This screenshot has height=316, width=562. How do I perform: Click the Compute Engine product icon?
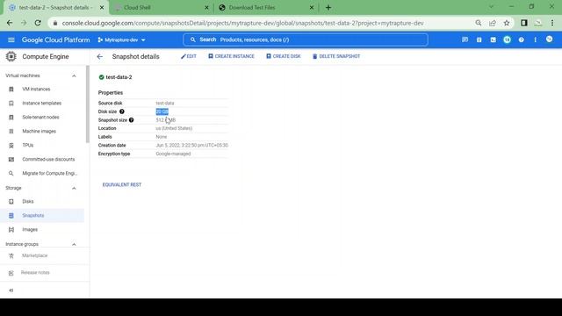tap(11, 56)
